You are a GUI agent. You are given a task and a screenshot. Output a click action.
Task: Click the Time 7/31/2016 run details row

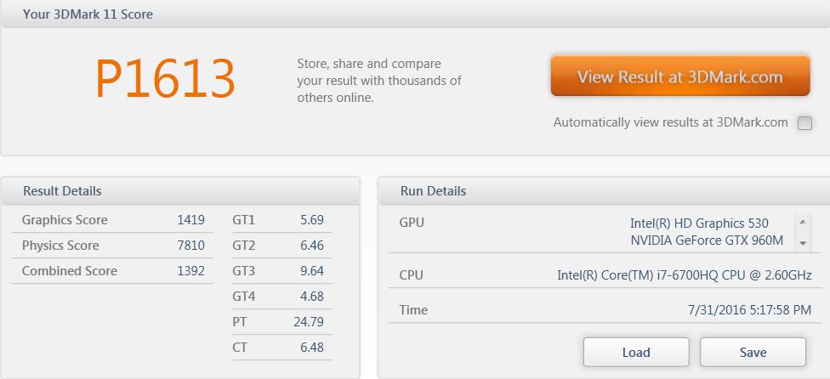pos(605,310)
